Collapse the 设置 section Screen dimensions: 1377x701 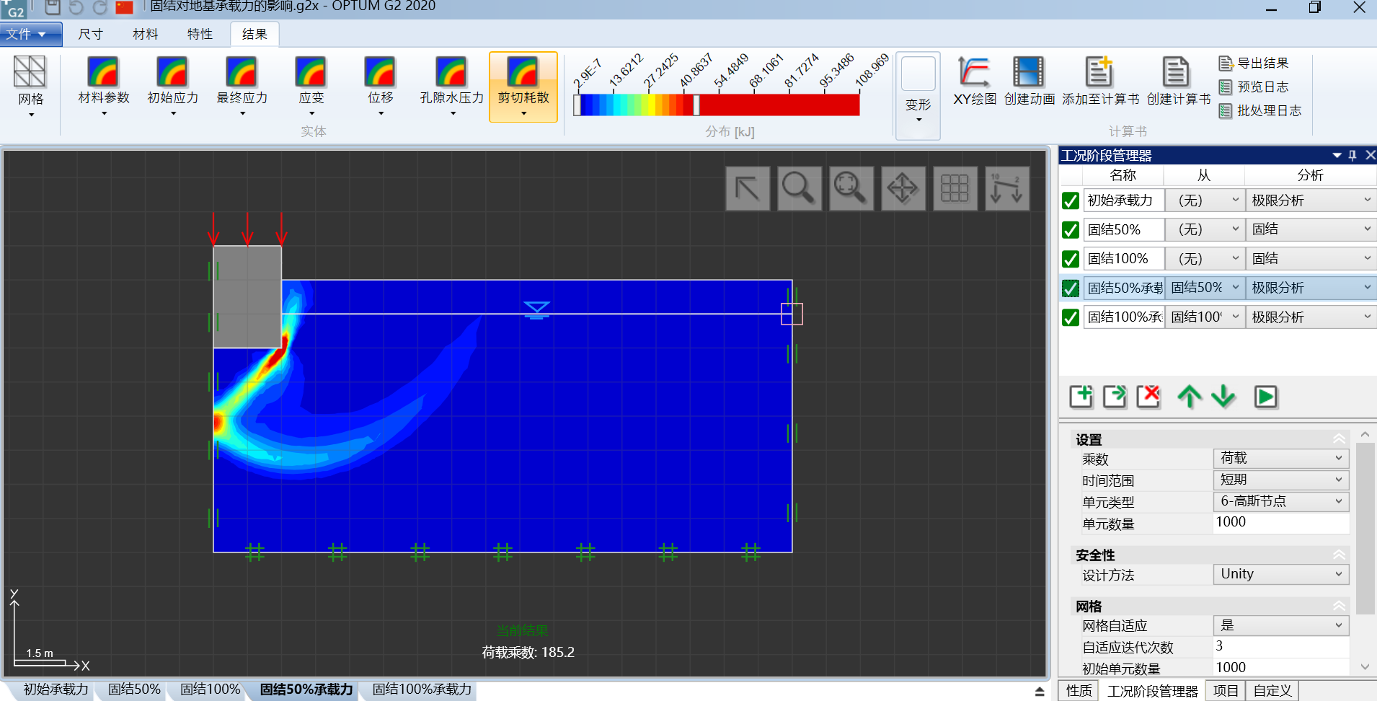pos(1339,439)
